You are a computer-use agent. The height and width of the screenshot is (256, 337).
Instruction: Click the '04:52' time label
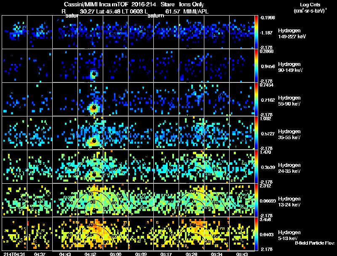90,254
